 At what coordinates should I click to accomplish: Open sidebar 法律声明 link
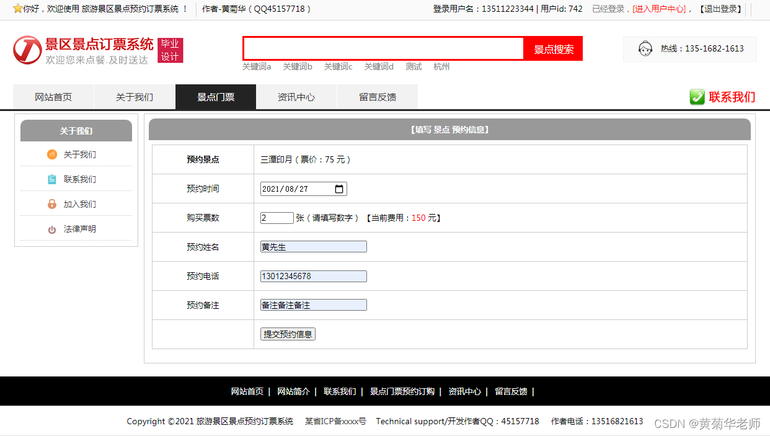80,229
